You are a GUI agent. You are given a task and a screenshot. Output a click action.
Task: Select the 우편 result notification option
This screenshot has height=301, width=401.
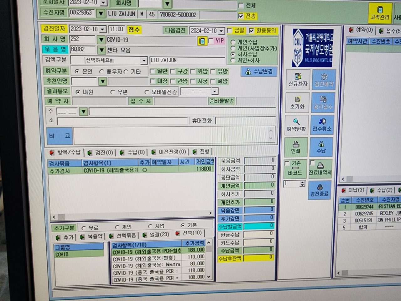(112, 92)
